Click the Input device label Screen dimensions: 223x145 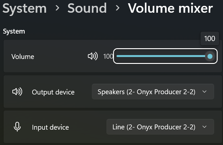pyautogui.click(x=50, y=127)
